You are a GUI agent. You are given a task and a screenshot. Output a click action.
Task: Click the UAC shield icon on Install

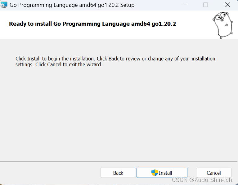pyautogui.click(x=155, y=173)
